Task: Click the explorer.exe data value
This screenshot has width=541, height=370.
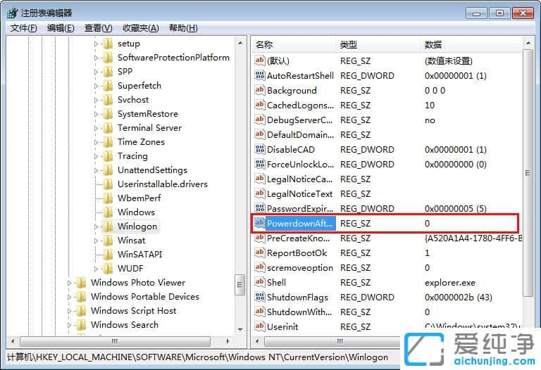Action: (x=450, y=283)
